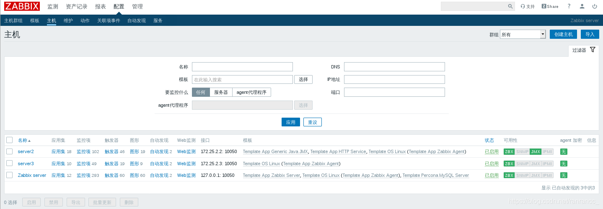This screenshot has width=603, height=209.
Task: Go to 主机群组 submenu
Action: pyautogui.click(x=13, y=20)
